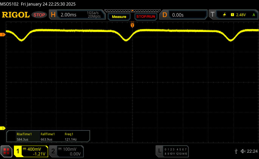Click the 20Mpts memory depth readout
Viewport: 259px width, 159px height.
(94, 16)
